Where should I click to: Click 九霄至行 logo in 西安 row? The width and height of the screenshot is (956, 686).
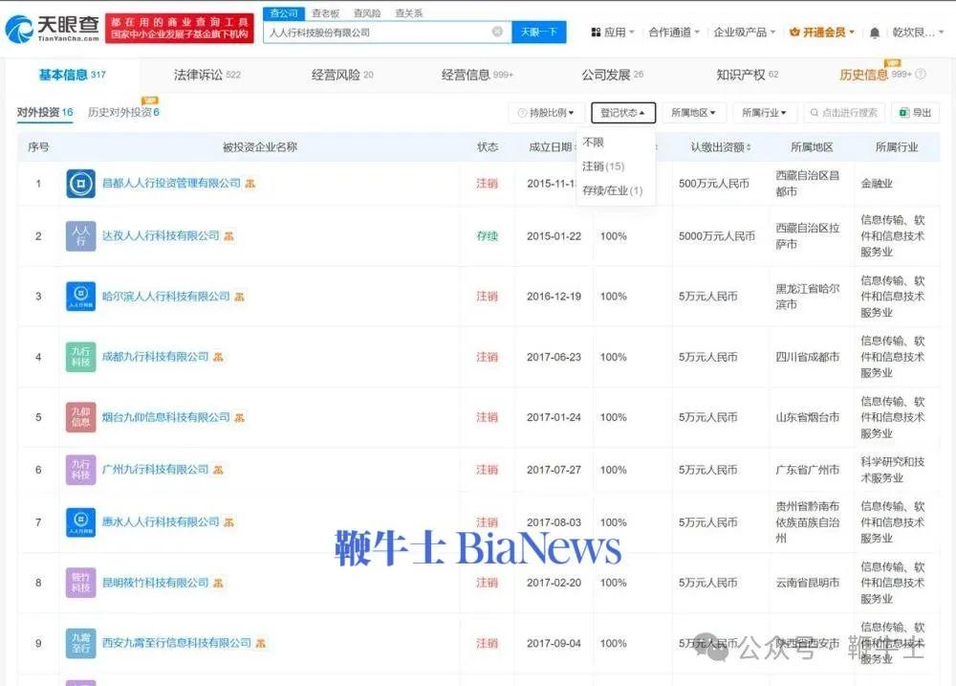[x=80, y=643]
